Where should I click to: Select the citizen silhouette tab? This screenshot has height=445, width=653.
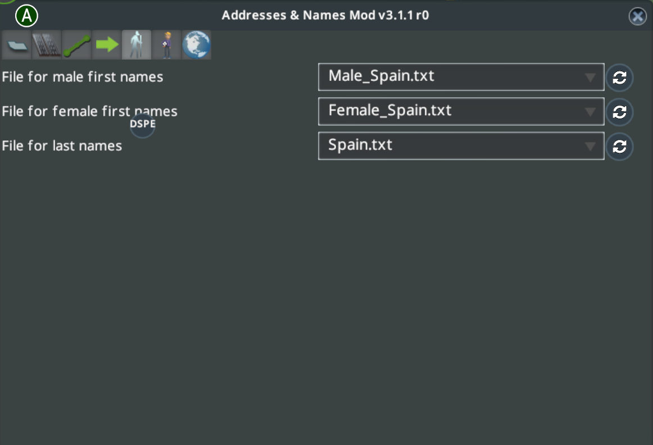[137, 44]
